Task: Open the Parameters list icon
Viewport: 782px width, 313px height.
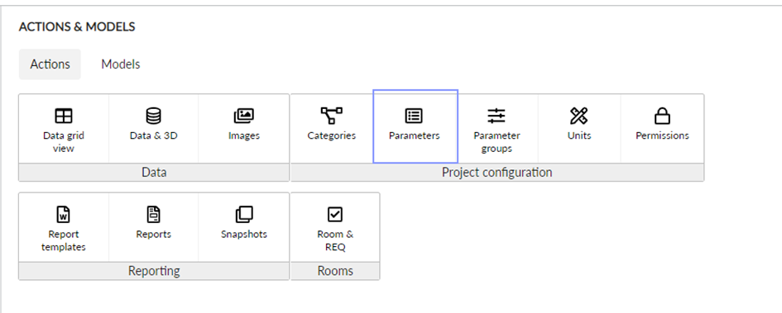Action: pyautogui.click(x=414, y=116)
